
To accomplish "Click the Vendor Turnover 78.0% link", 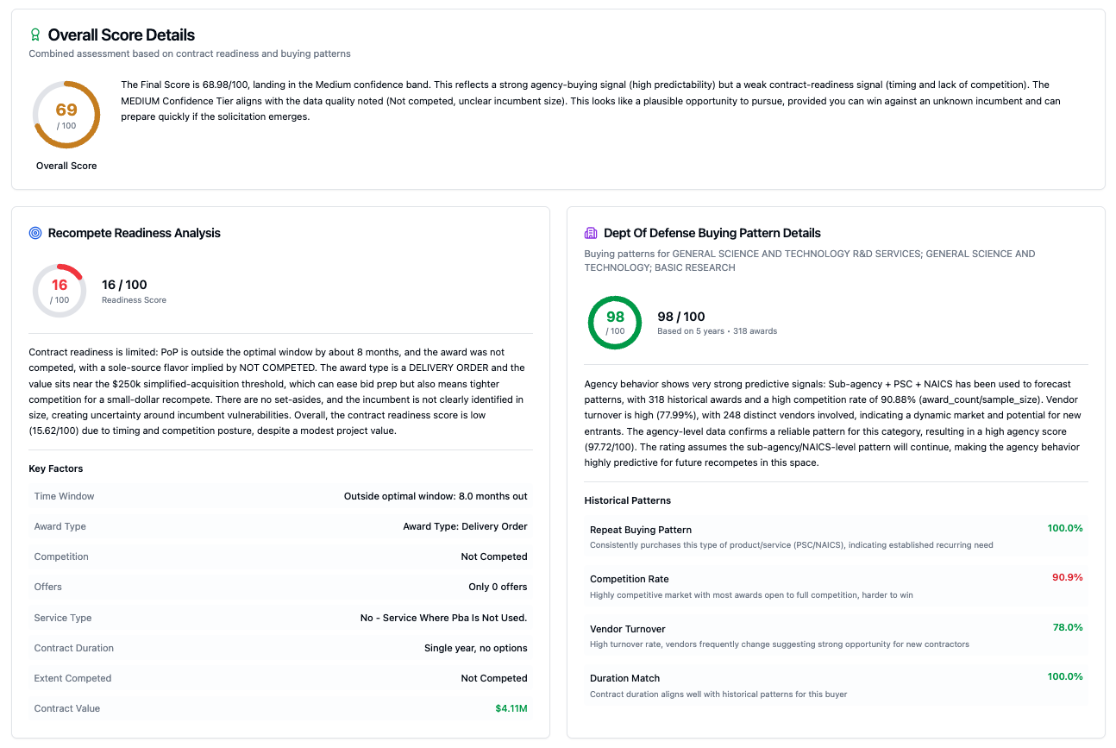I will click(1066, 627).
